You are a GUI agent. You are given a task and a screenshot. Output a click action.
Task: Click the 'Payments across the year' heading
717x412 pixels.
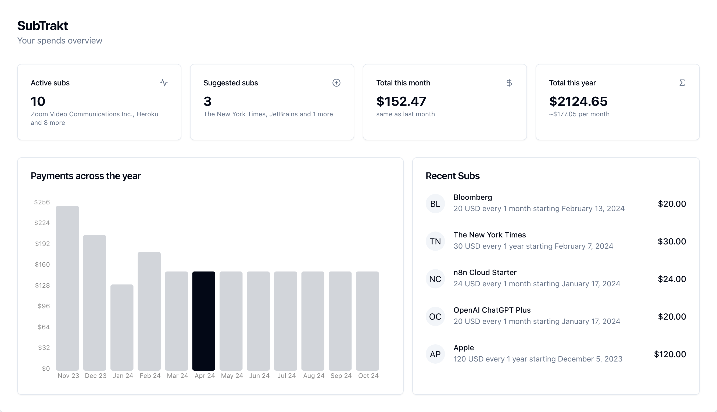[x=85, y=176]
